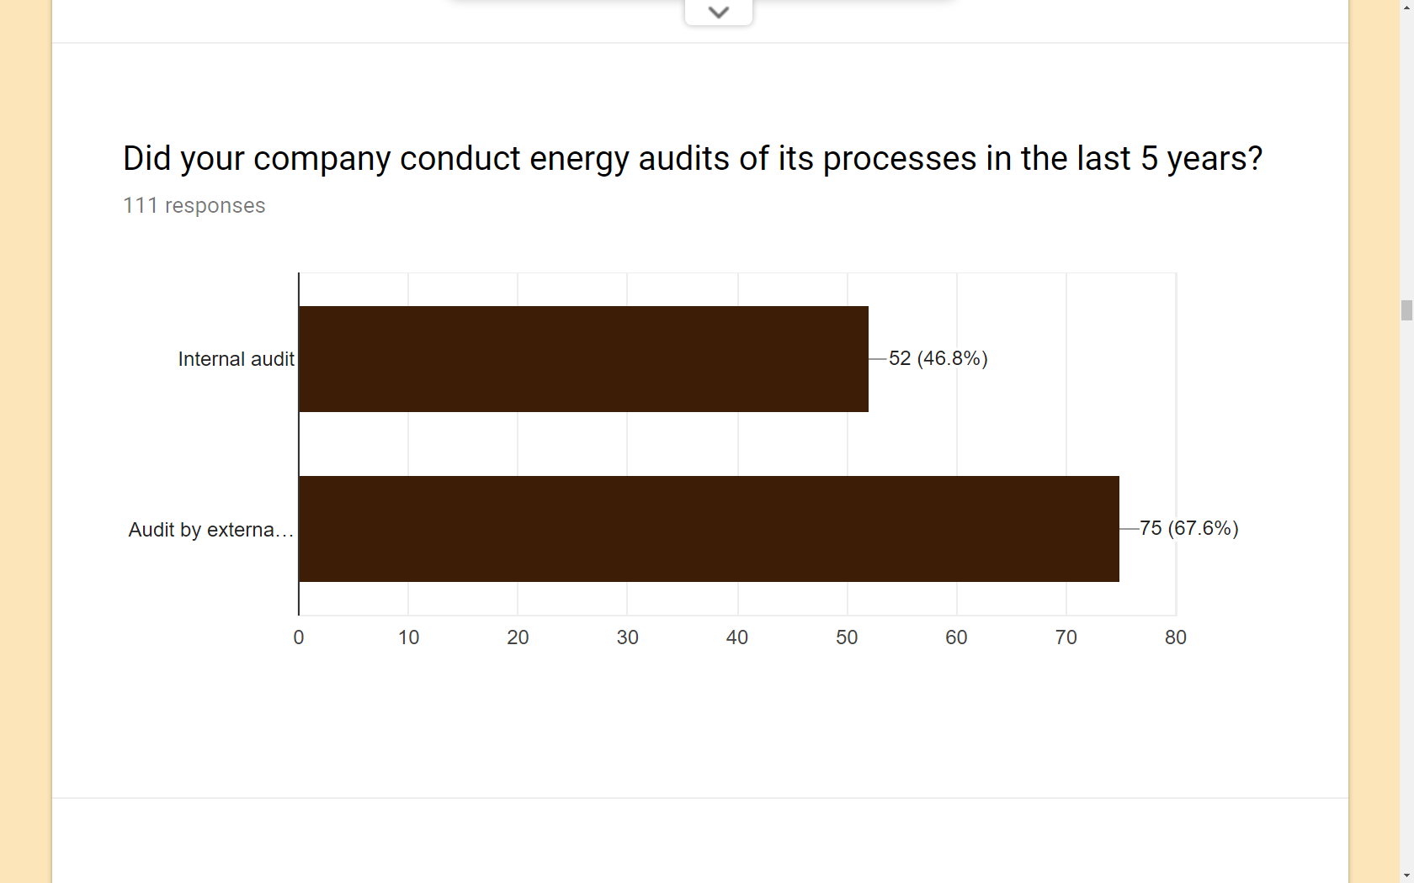
Task: Click the "20" x-axis tick label
Action: pyautogui.click(x=518, y=637)
